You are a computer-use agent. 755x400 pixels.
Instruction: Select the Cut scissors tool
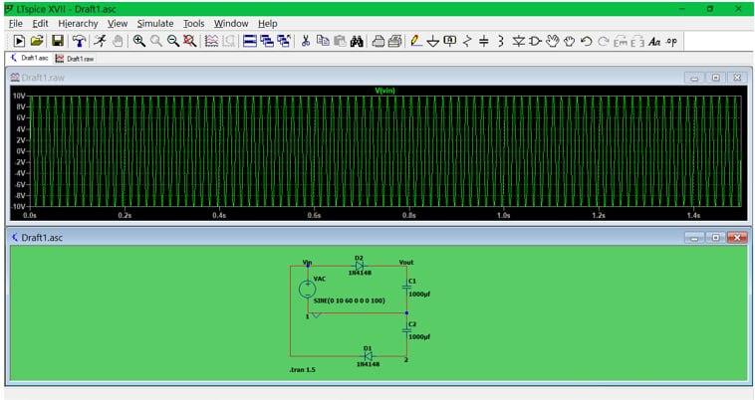coord(305,42)
